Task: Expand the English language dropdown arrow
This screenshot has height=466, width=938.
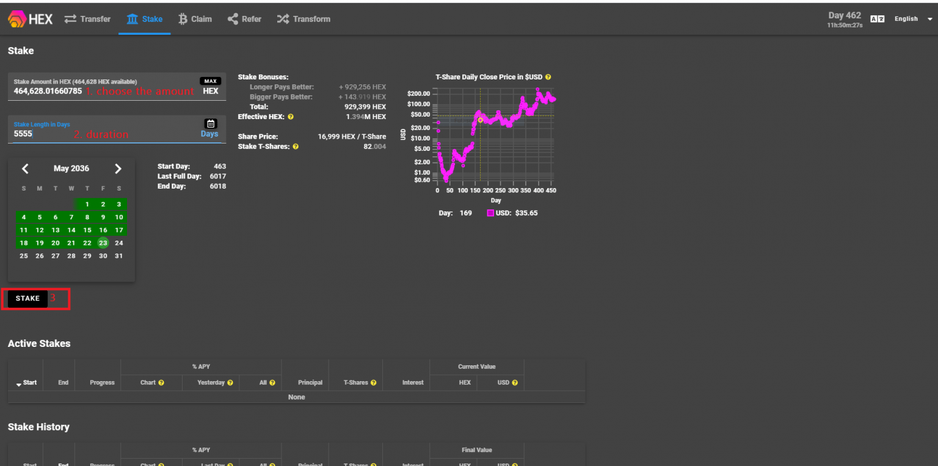Action: click(929, 19)
